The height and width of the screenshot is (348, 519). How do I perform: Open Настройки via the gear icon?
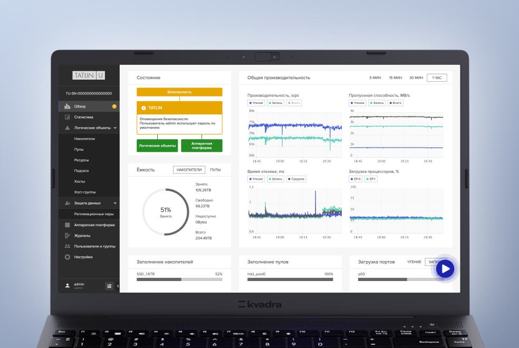pos(67,257)
